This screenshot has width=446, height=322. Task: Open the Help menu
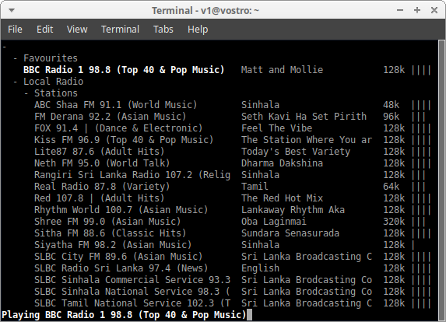(x=198, y=30)
